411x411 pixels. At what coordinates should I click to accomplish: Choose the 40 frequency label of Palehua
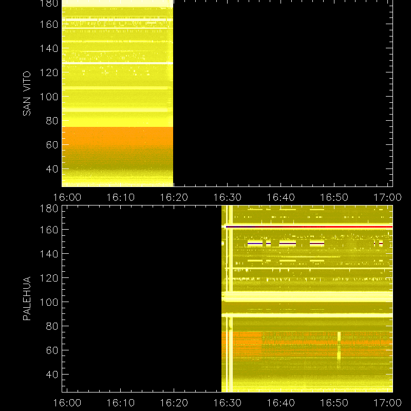pyautogui.click(x=52, y=375)
